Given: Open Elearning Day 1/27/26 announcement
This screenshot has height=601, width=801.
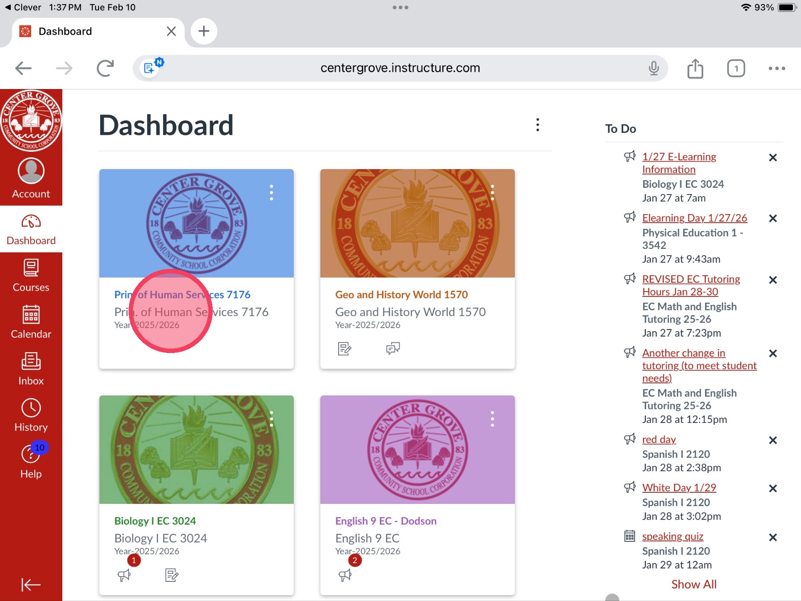Looking at the screenshot, I should pos(695,218).
